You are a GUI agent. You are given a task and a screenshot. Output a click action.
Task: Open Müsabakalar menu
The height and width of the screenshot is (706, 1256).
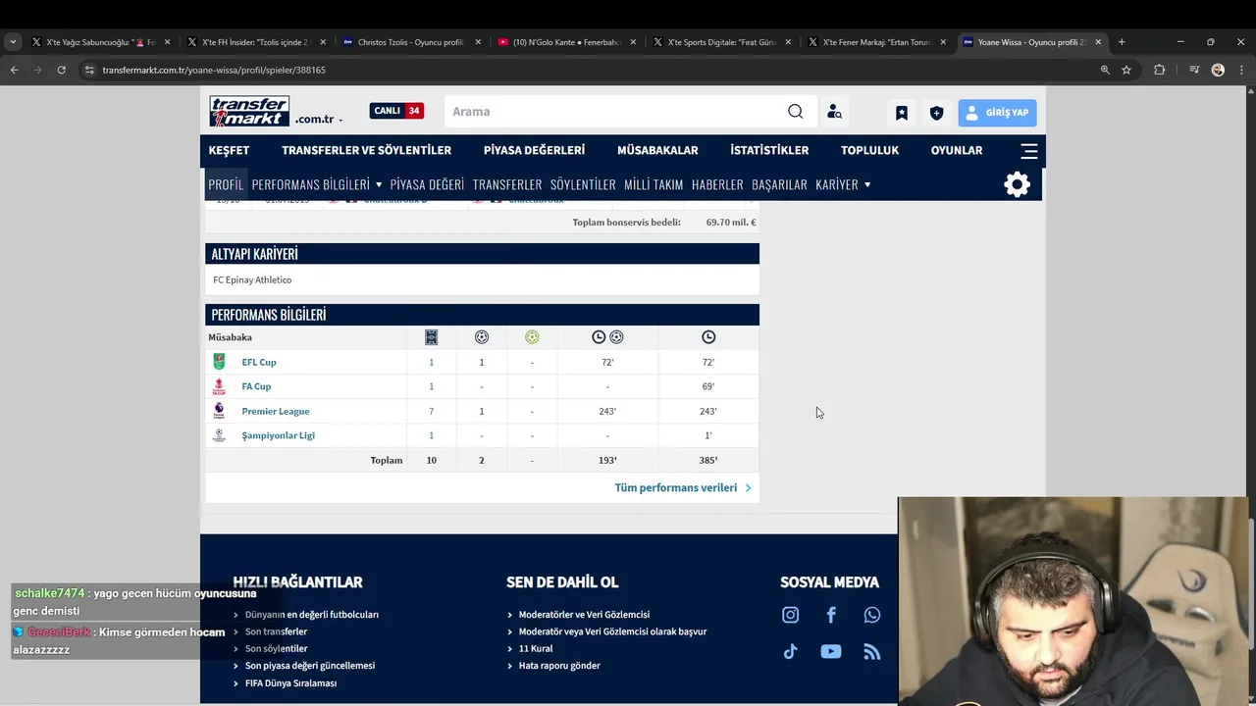(657, 150)
